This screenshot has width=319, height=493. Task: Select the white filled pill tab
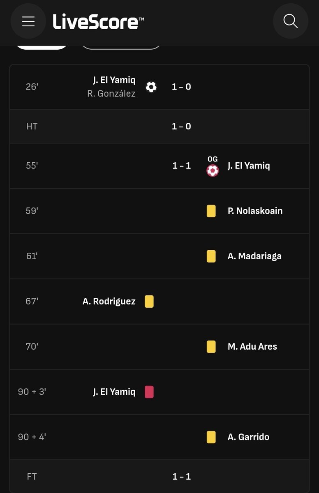(42, 46)
